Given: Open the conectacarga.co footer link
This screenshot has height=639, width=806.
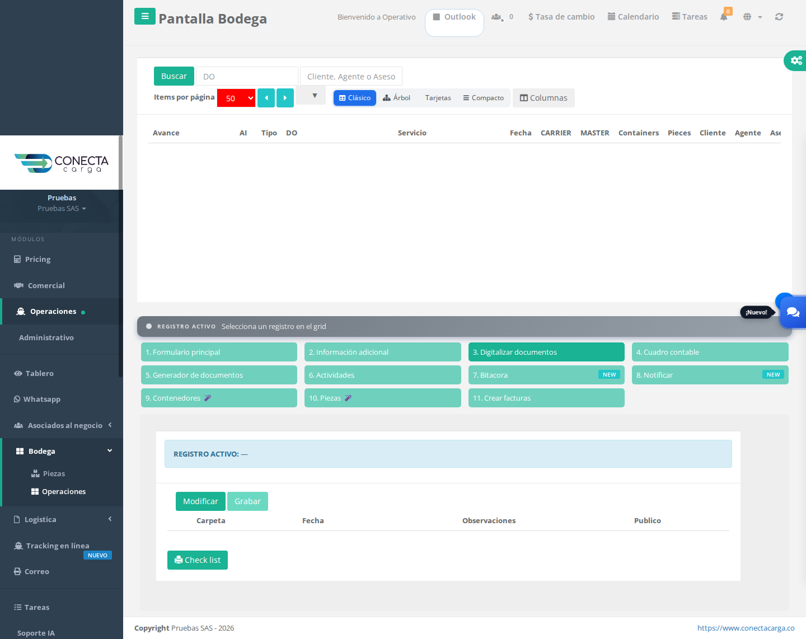Looking at the screenshot, I should 746,628.
